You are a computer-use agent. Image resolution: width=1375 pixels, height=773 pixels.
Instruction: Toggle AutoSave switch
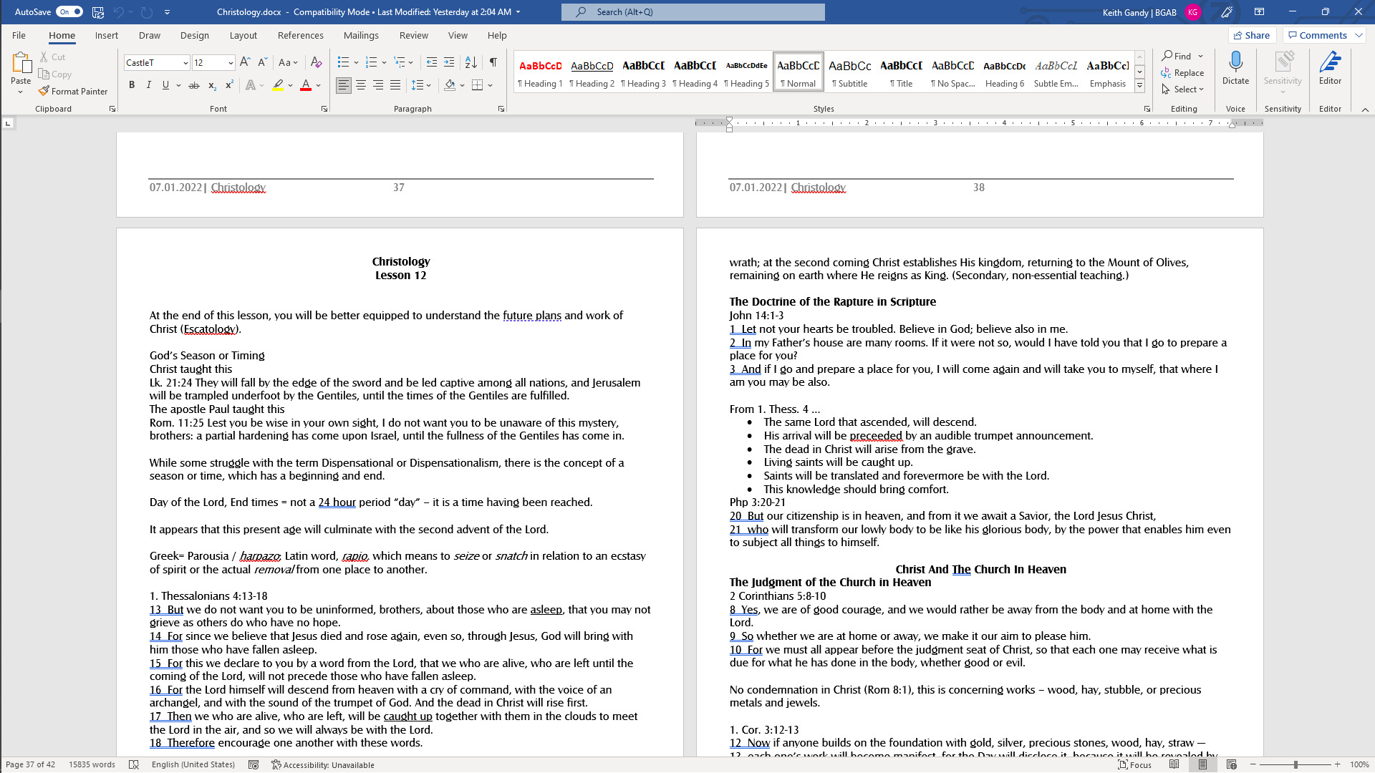point(69,11)
